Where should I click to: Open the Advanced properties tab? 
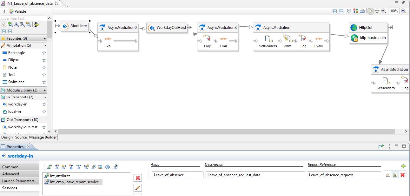pos(20,174)
